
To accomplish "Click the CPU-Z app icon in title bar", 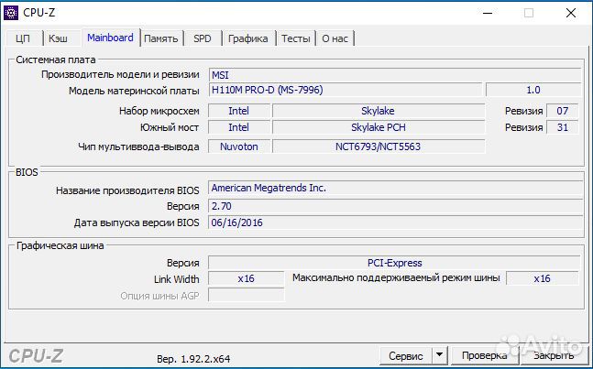I will point(11,13).
